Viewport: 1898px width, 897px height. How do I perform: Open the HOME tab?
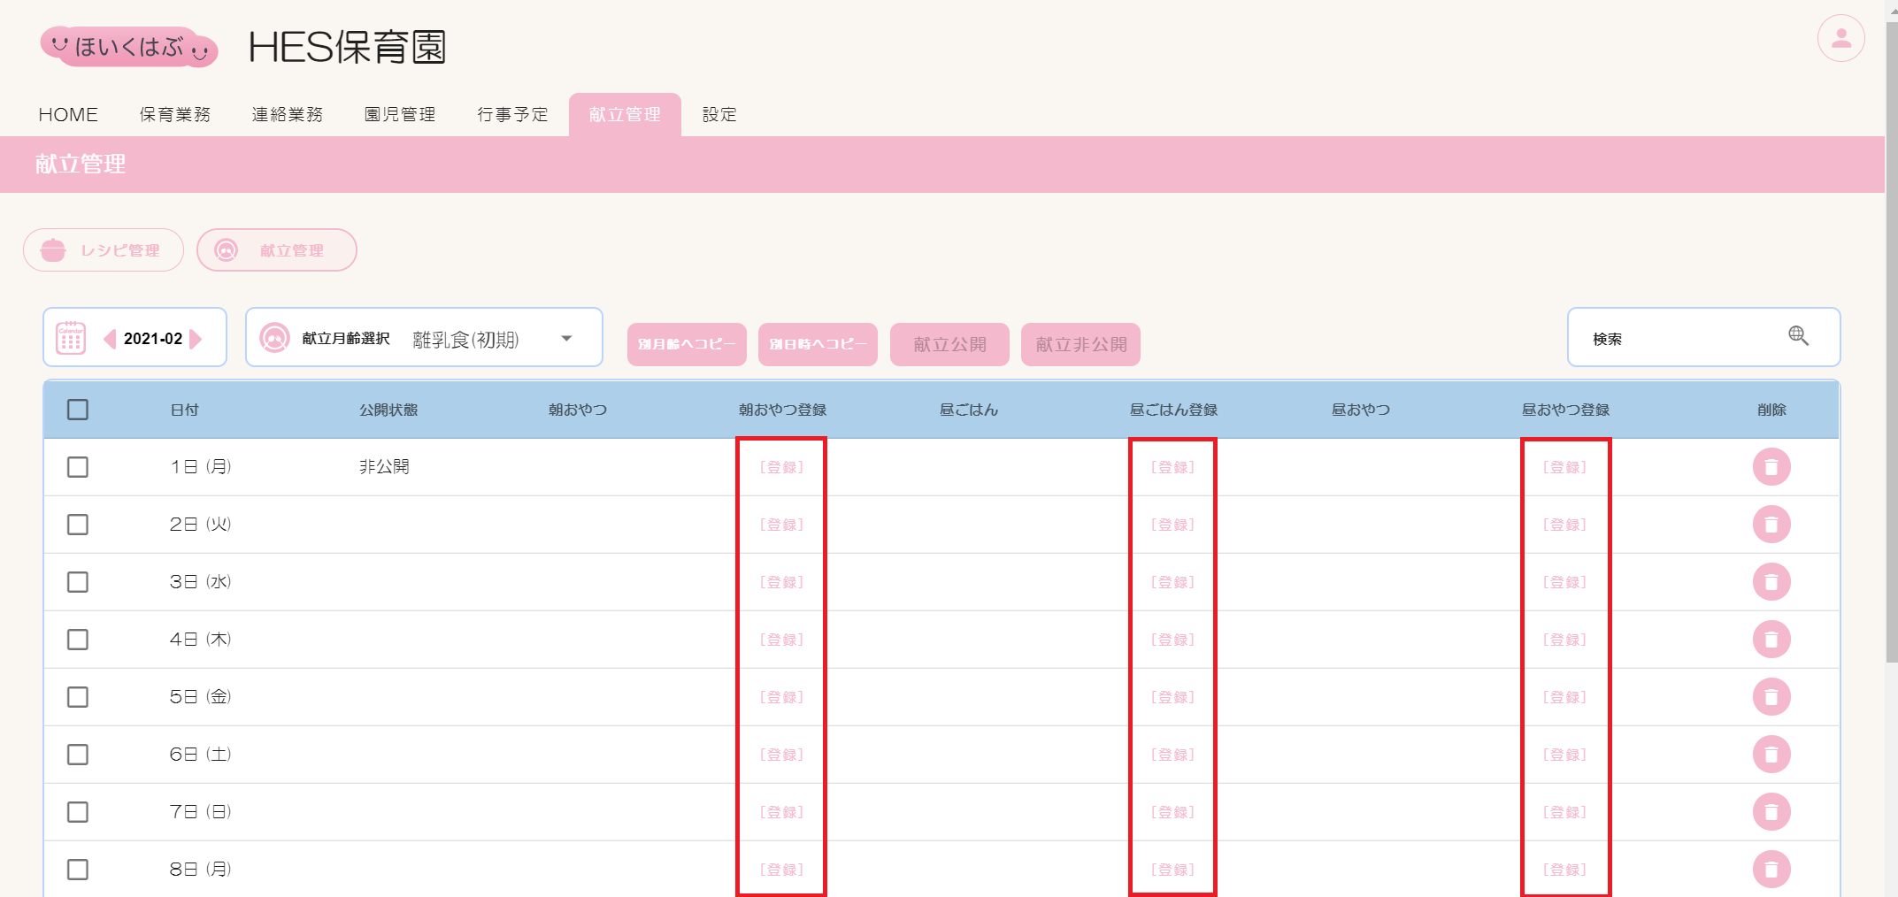pyautogui.click(x=68, y=115)
